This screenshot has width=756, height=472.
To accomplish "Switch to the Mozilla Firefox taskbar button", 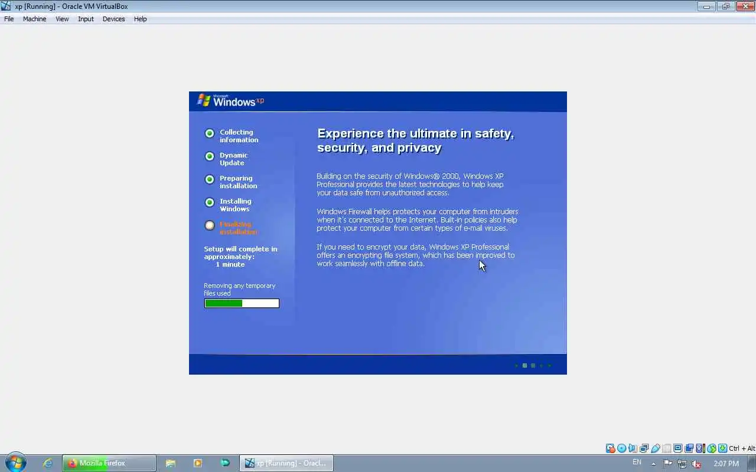I will (109, 463).
